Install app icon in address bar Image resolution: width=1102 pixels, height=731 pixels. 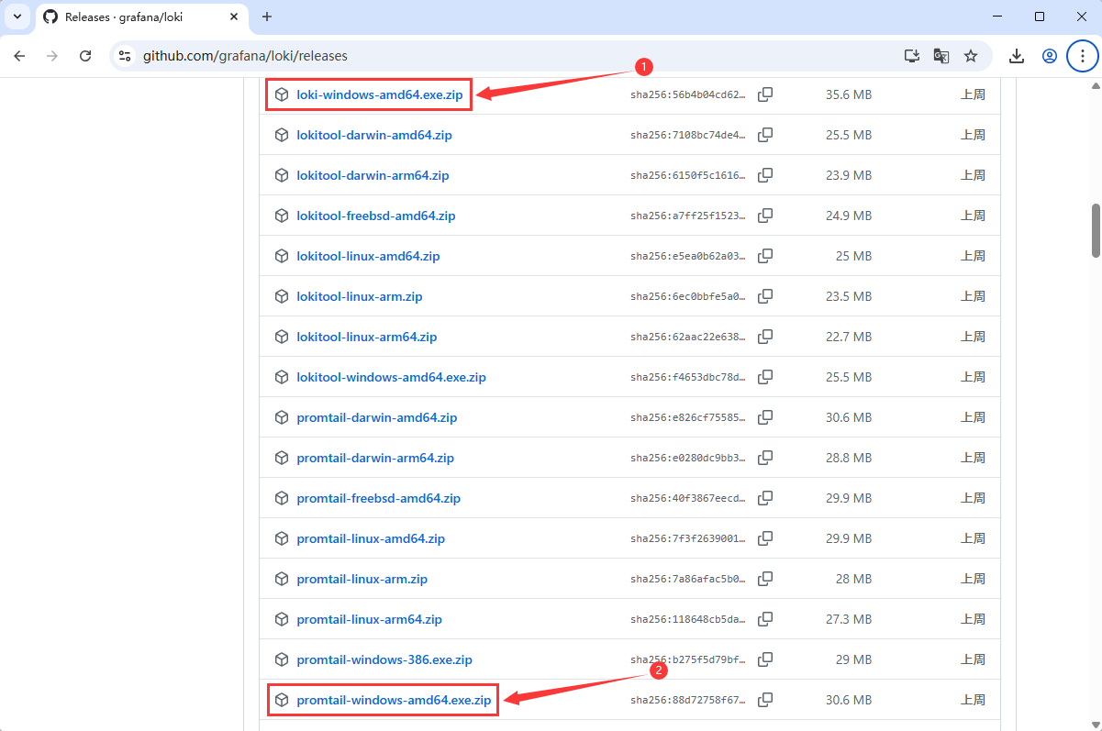coord(912,56)
